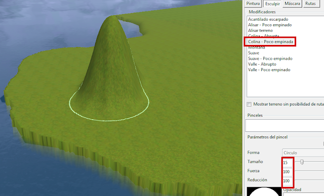This screenshot has width=324, height=196.
Task: Click the Fuerza value field
Action: [288, 171]
